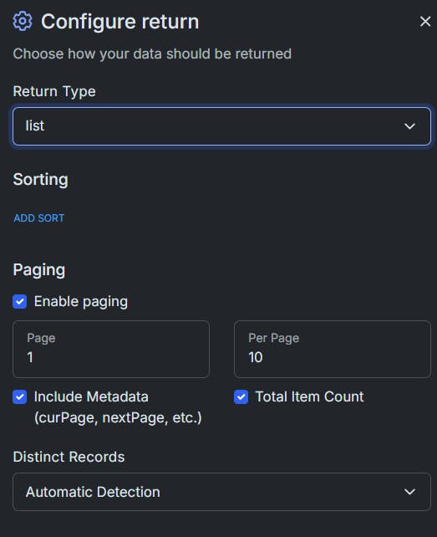
Task: Click the Total Item Count label text
Action: point(309,396)
